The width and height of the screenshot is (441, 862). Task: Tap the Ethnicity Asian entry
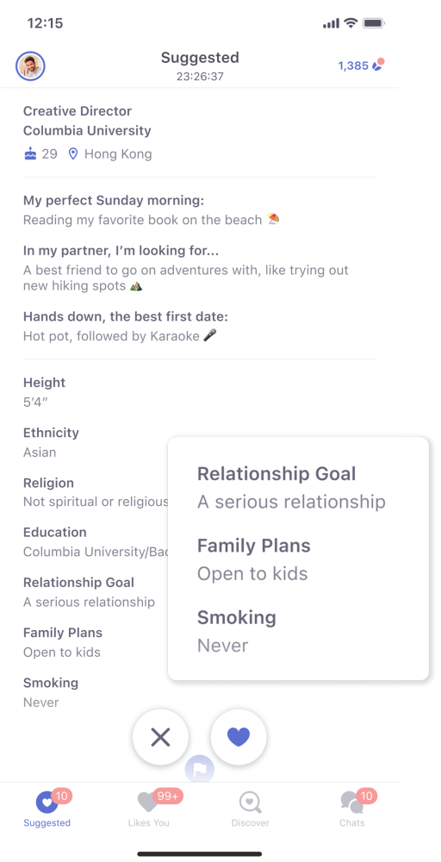point(51,442)
